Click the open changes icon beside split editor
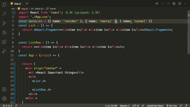This screenshot has height=107, width=190. (174, 4)
